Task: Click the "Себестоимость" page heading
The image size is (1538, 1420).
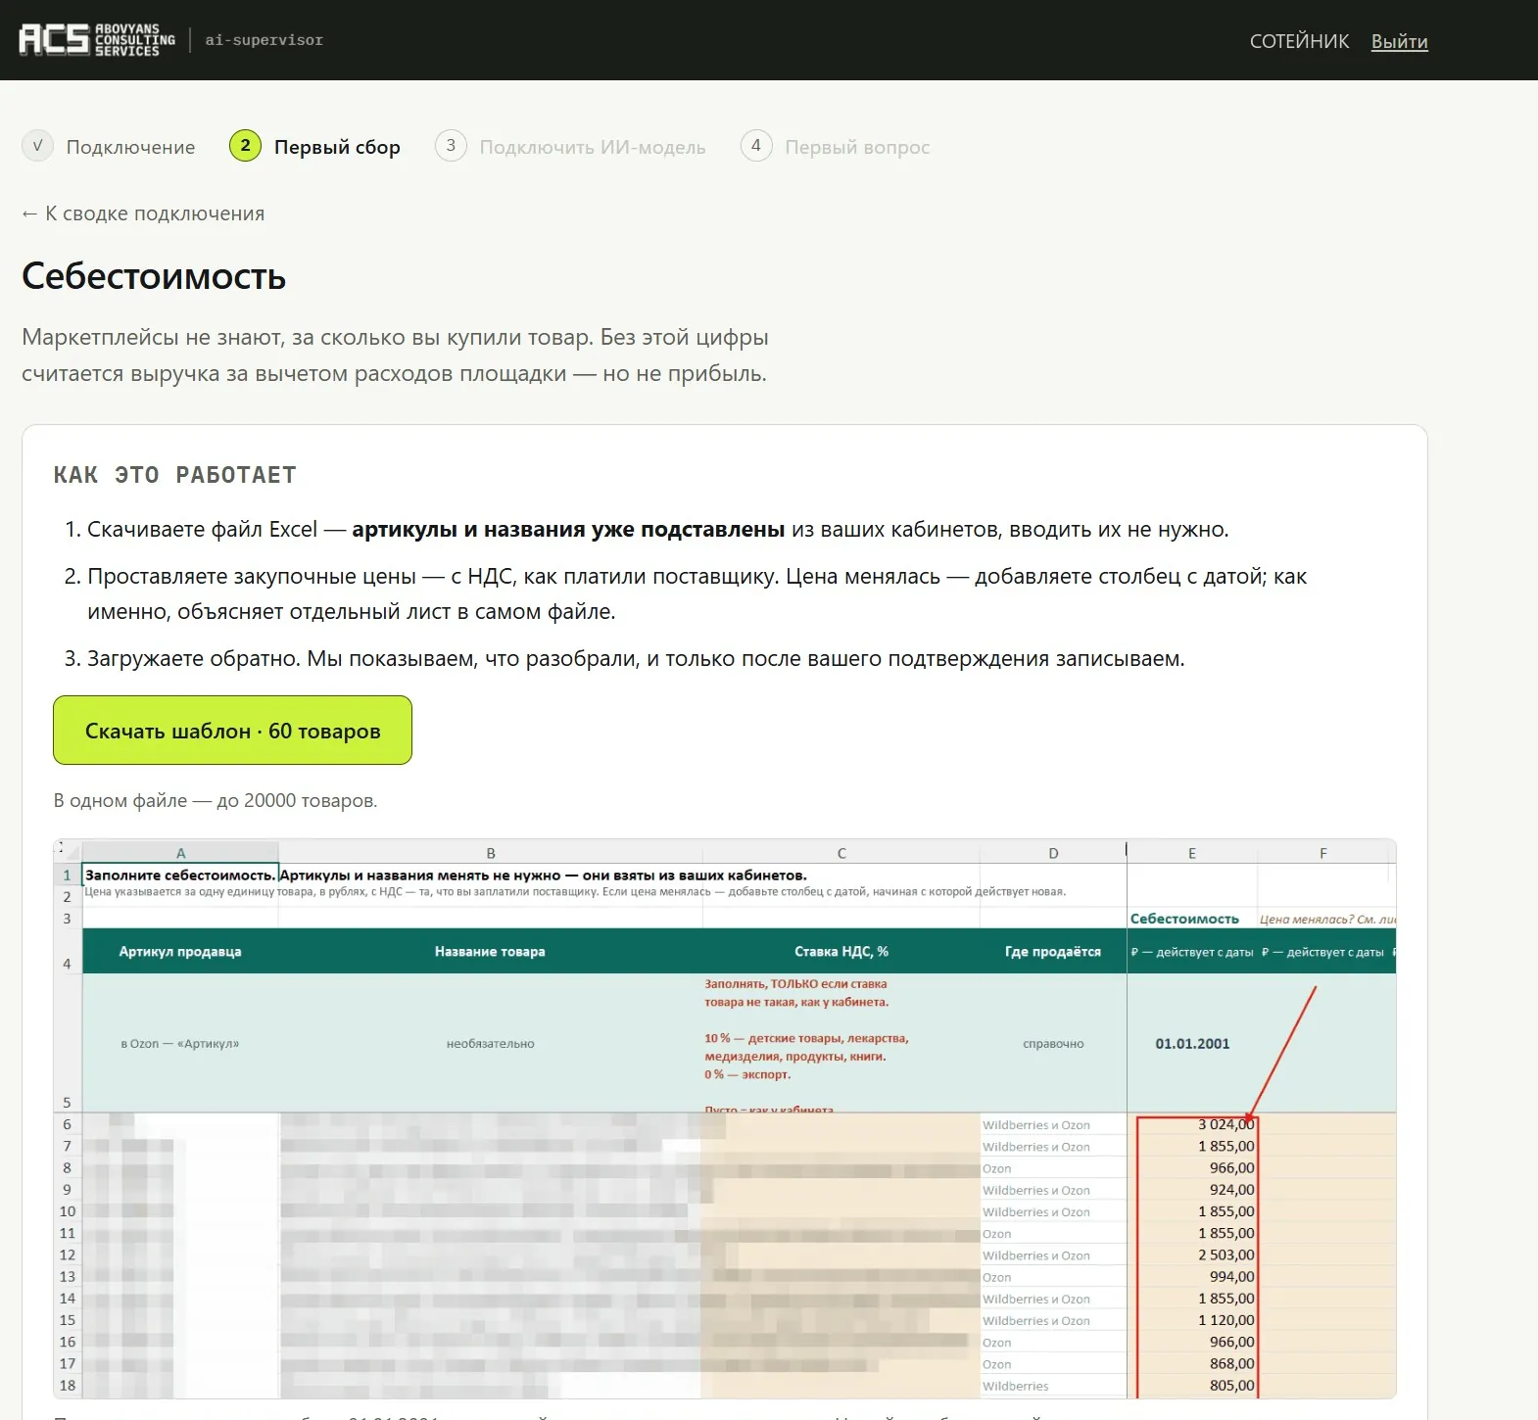Action: [154, 276]
